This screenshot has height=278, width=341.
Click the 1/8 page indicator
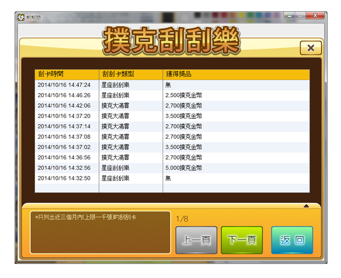point(182,219)
